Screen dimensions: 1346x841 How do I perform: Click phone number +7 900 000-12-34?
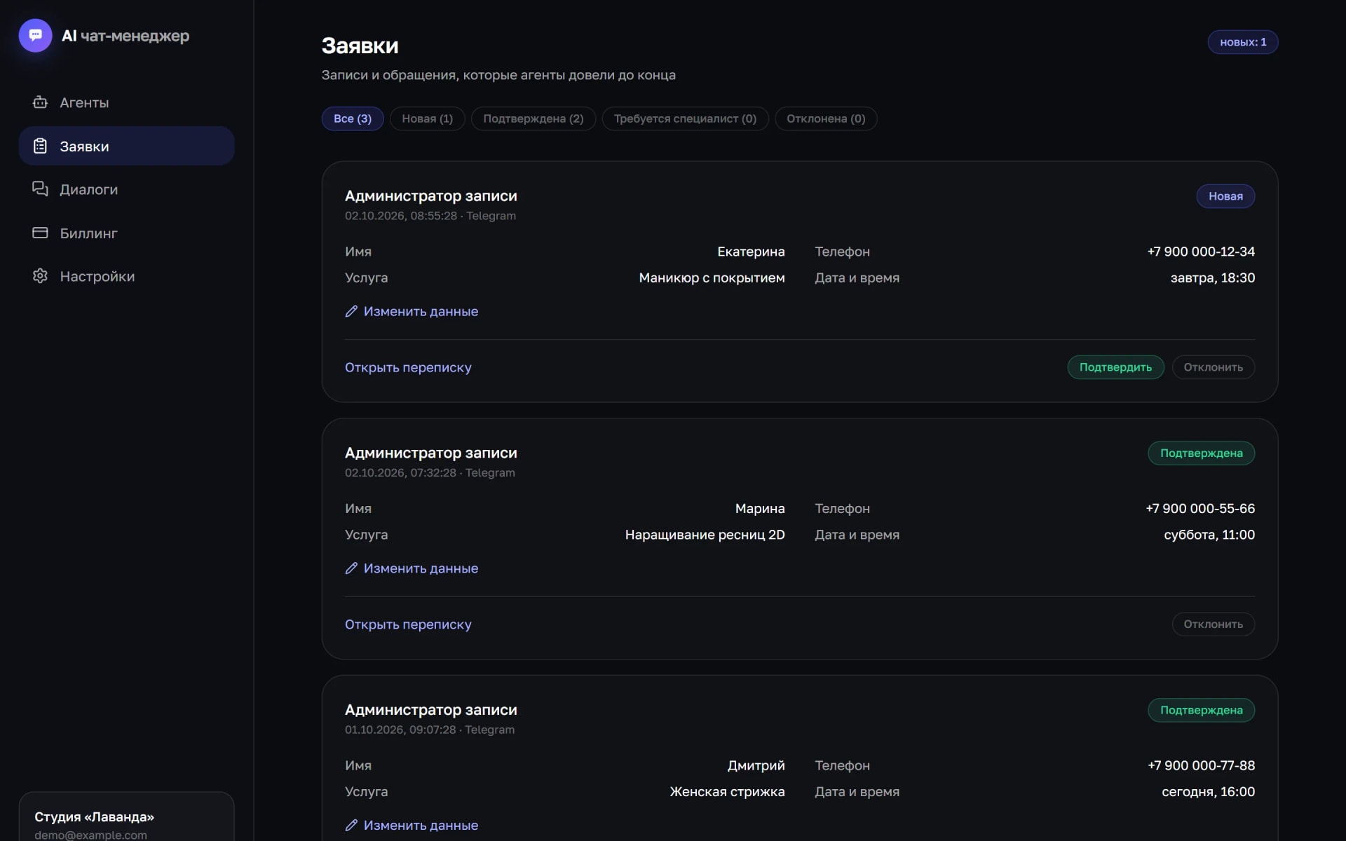(x=1201, y=252)
